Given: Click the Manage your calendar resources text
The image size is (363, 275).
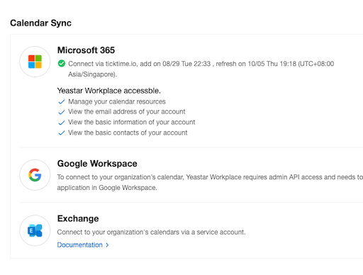Looking at the screenshot, I should click(117, 101).
